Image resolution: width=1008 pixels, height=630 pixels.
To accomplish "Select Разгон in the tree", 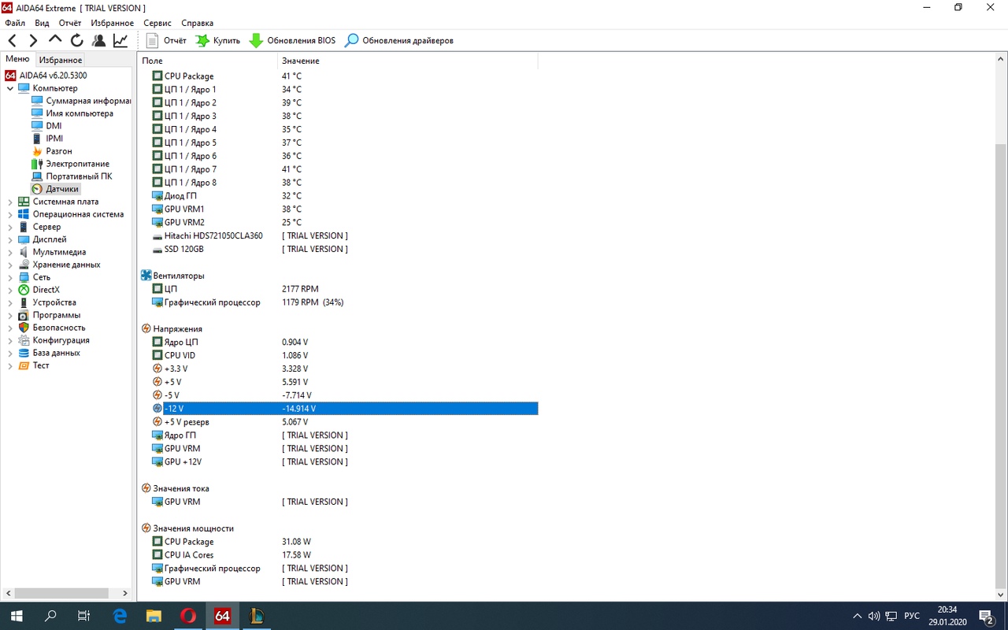I will tap(52, 151).
